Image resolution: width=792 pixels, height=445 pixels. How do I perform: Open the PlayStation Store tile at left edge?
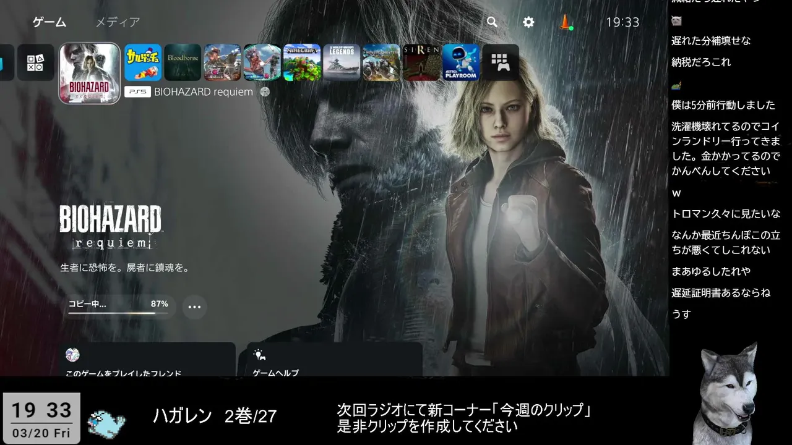pos(6,62)
